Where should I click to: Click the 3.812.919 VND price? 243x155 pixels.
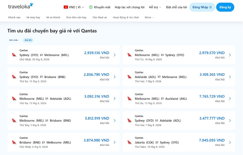(x=97, y=118)
